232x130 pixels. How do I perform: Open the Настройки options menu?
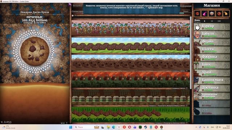(77, 6)
